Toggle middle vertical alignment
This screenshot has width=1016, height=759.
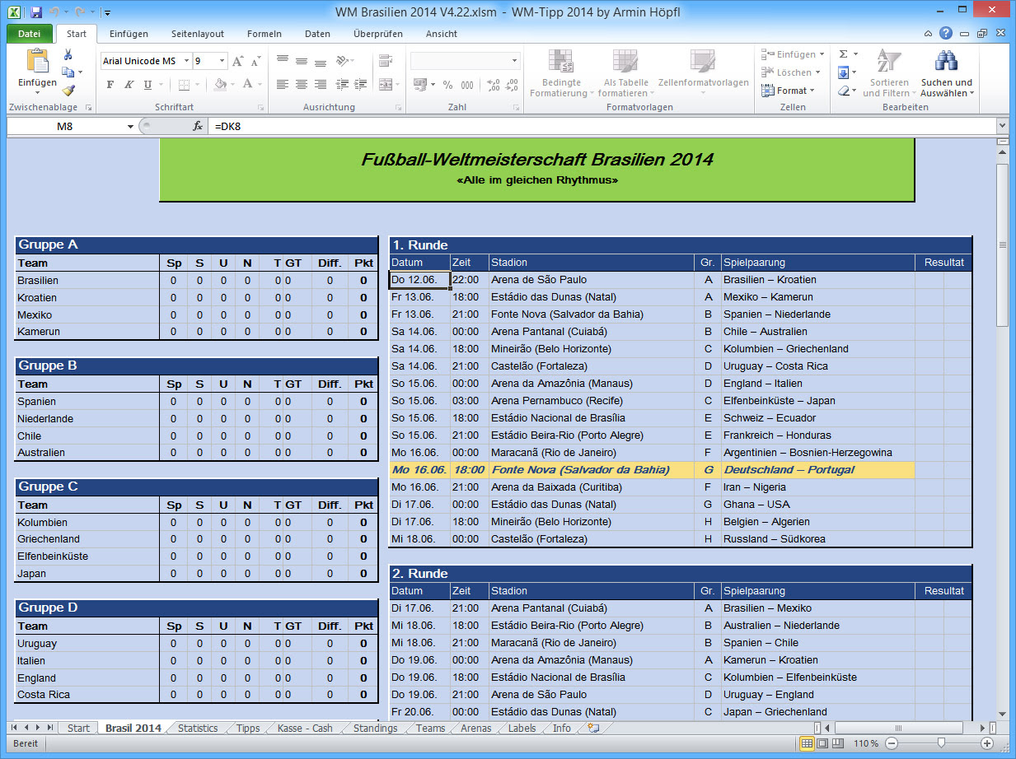click(302, 61)
